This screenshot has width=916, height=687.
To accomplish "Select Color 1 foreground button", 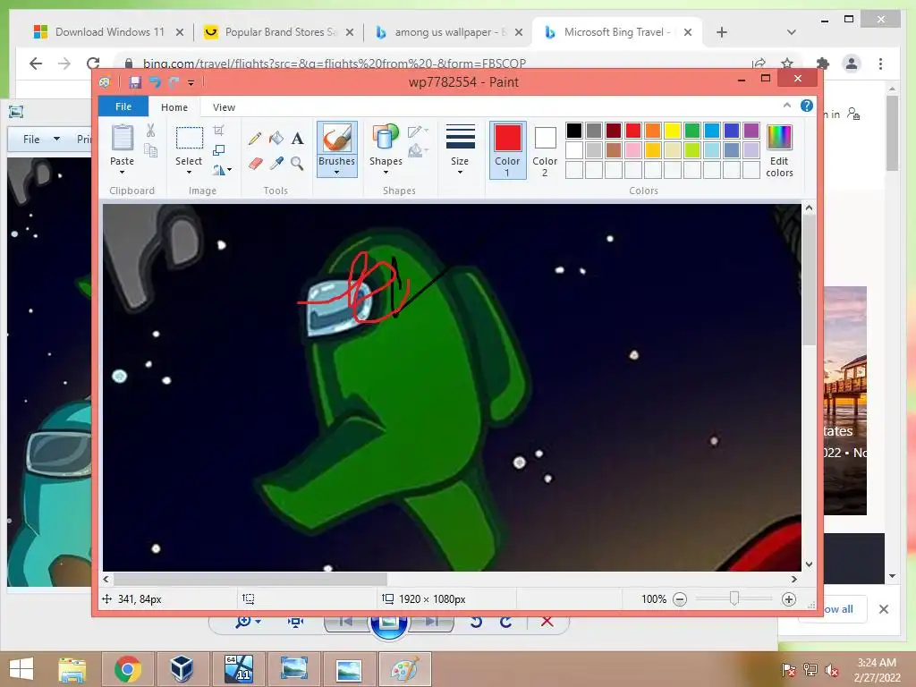I will coord(508,149).
